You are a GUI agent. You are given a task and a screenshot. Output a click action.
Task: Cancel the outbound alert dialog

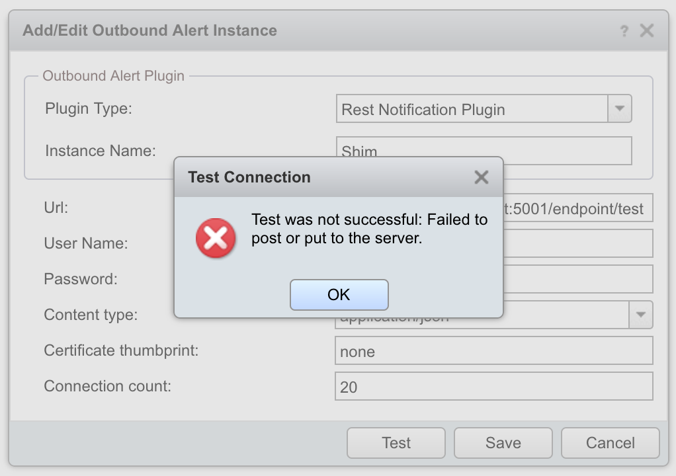pyautogui.click(x=610, y=443)
